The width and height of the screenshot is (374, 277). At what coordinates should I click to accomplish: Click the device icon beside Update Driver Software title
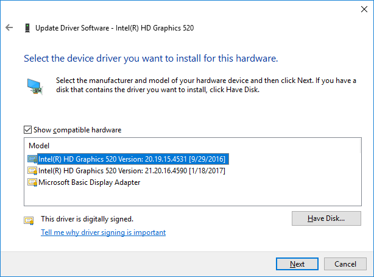click(27, 28)
